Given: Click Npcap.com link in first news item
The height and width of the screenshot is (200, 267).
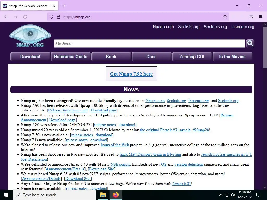Looking at the screenshot, I should [x=155, y=101].
